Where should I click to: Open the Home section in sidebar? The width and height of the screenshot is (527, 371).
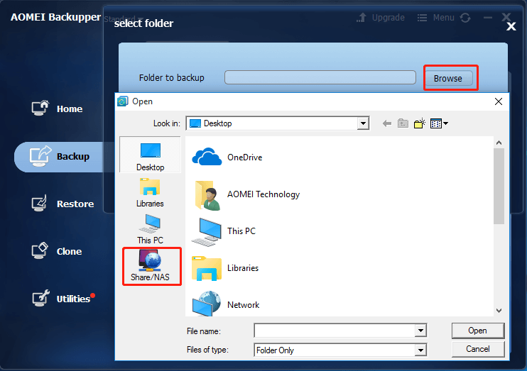tap(57, 109)
